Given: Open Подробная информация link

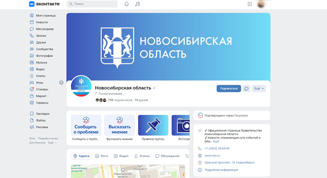Looking at the screenshot, I should [221, 170].
